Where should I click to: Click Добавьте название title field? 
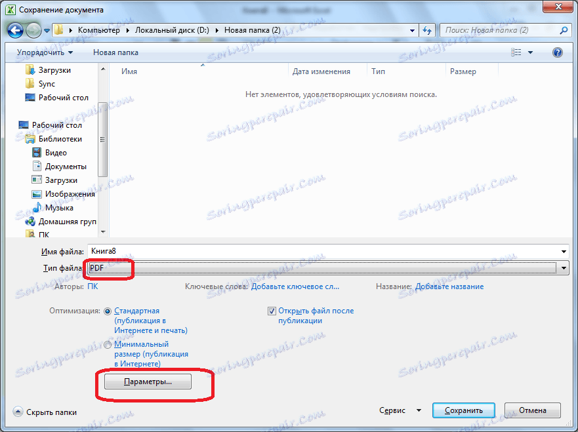pyautogui.click(x=449, y=286)
